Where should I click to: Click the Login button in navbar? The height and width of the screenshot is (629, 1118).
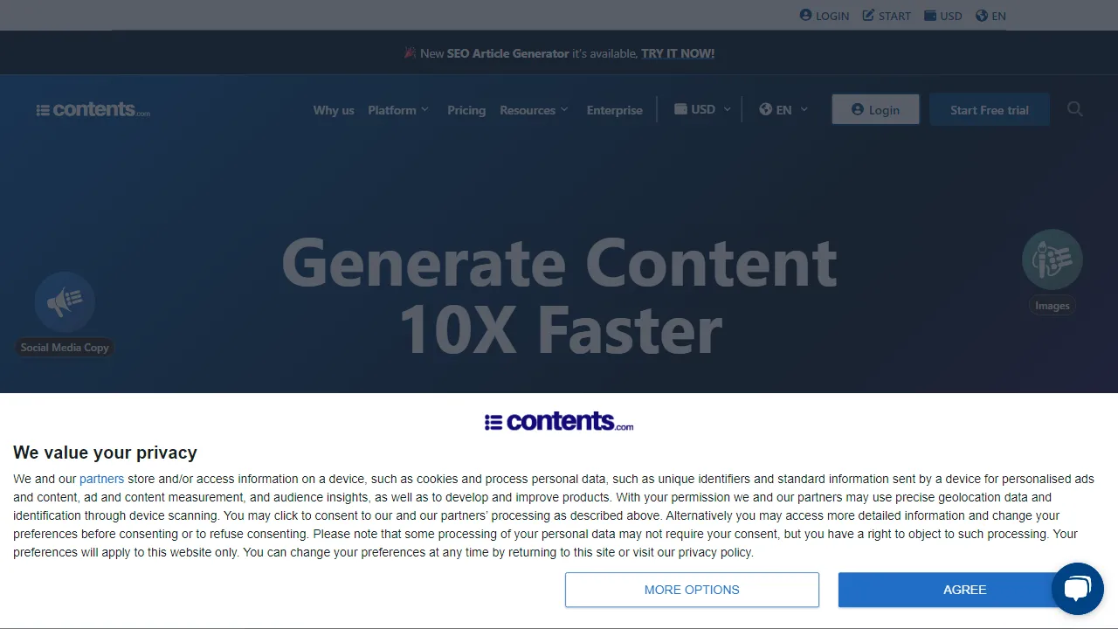point(875,109)
